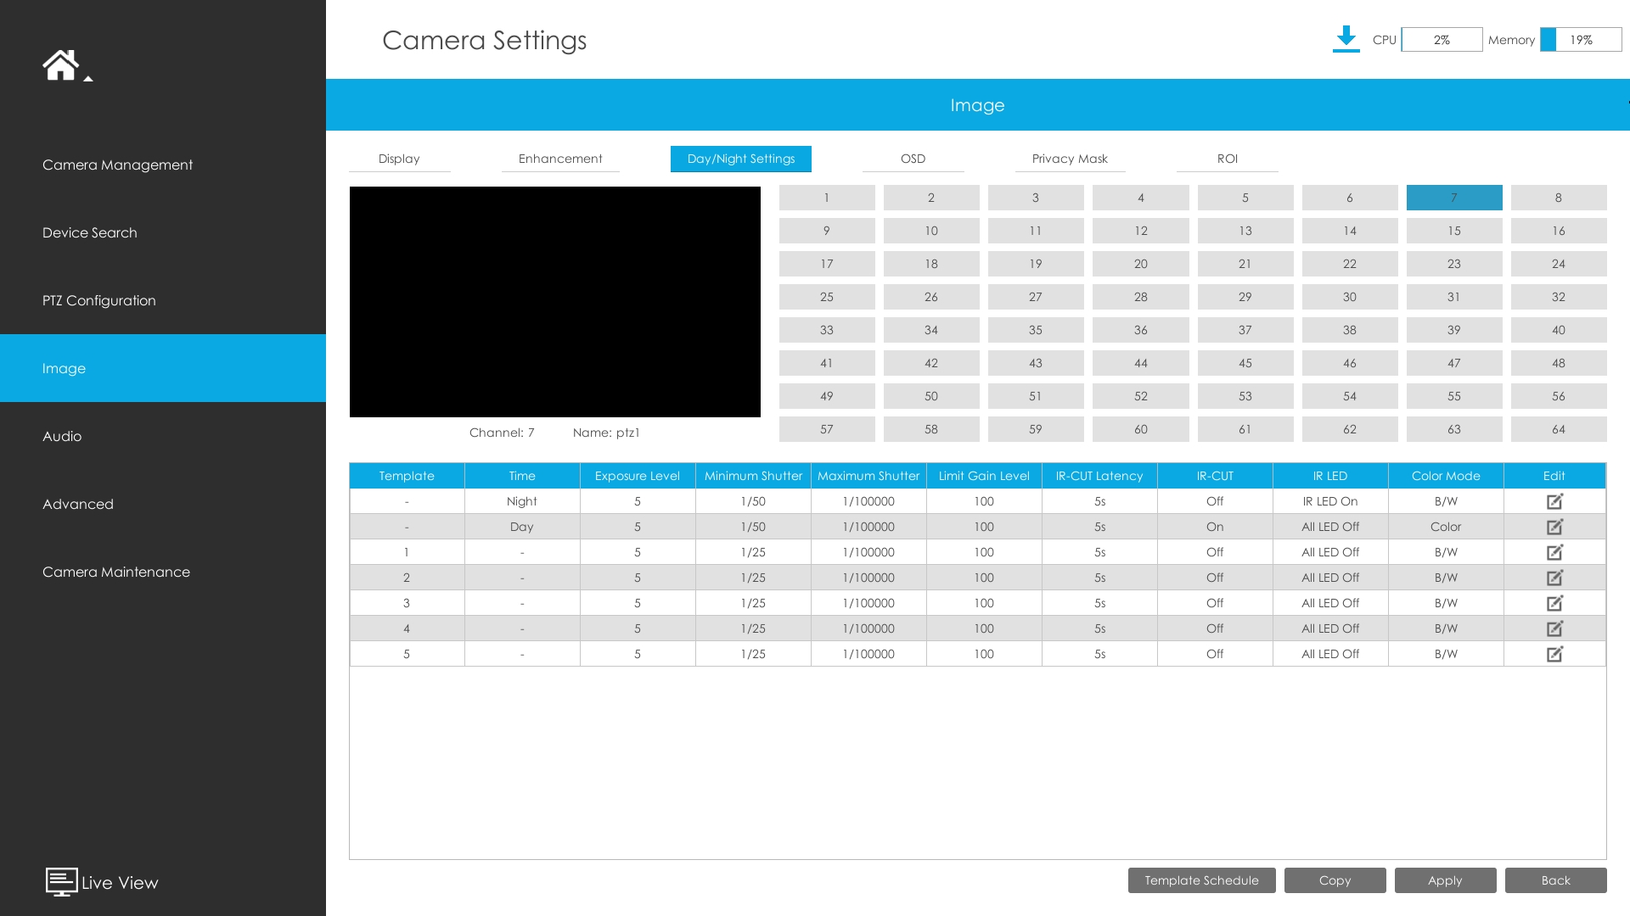Click edit icon for template 1
The height and width of the screenshot is (916, 1630).
tap(1554, 552)
